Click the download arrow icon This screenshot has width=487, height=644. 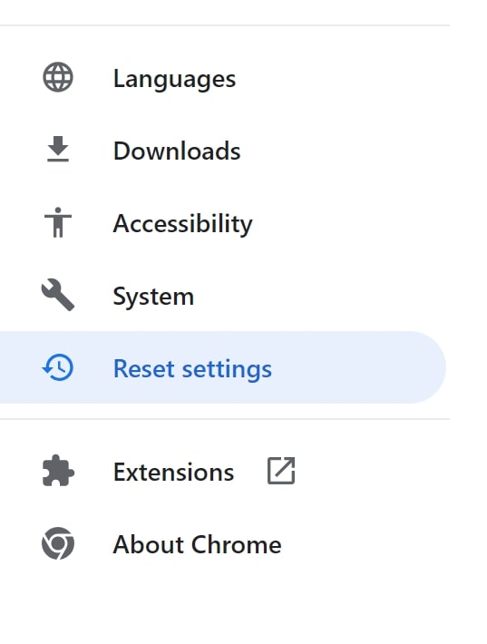[58, 149]
